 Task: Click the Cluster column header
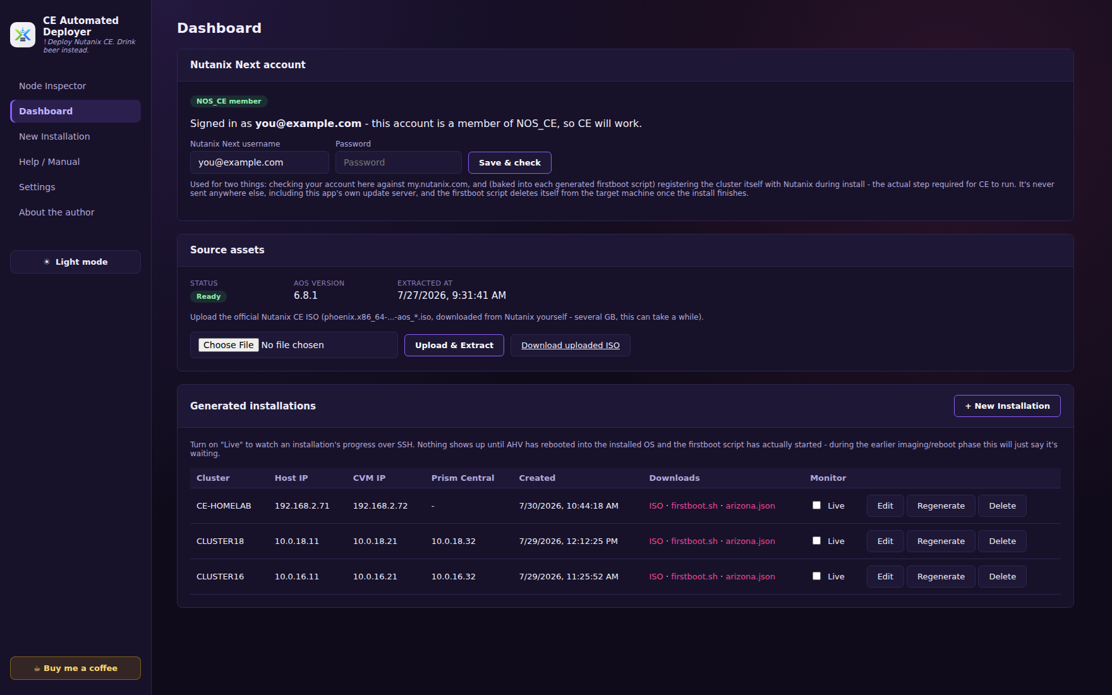click(213, 478)
